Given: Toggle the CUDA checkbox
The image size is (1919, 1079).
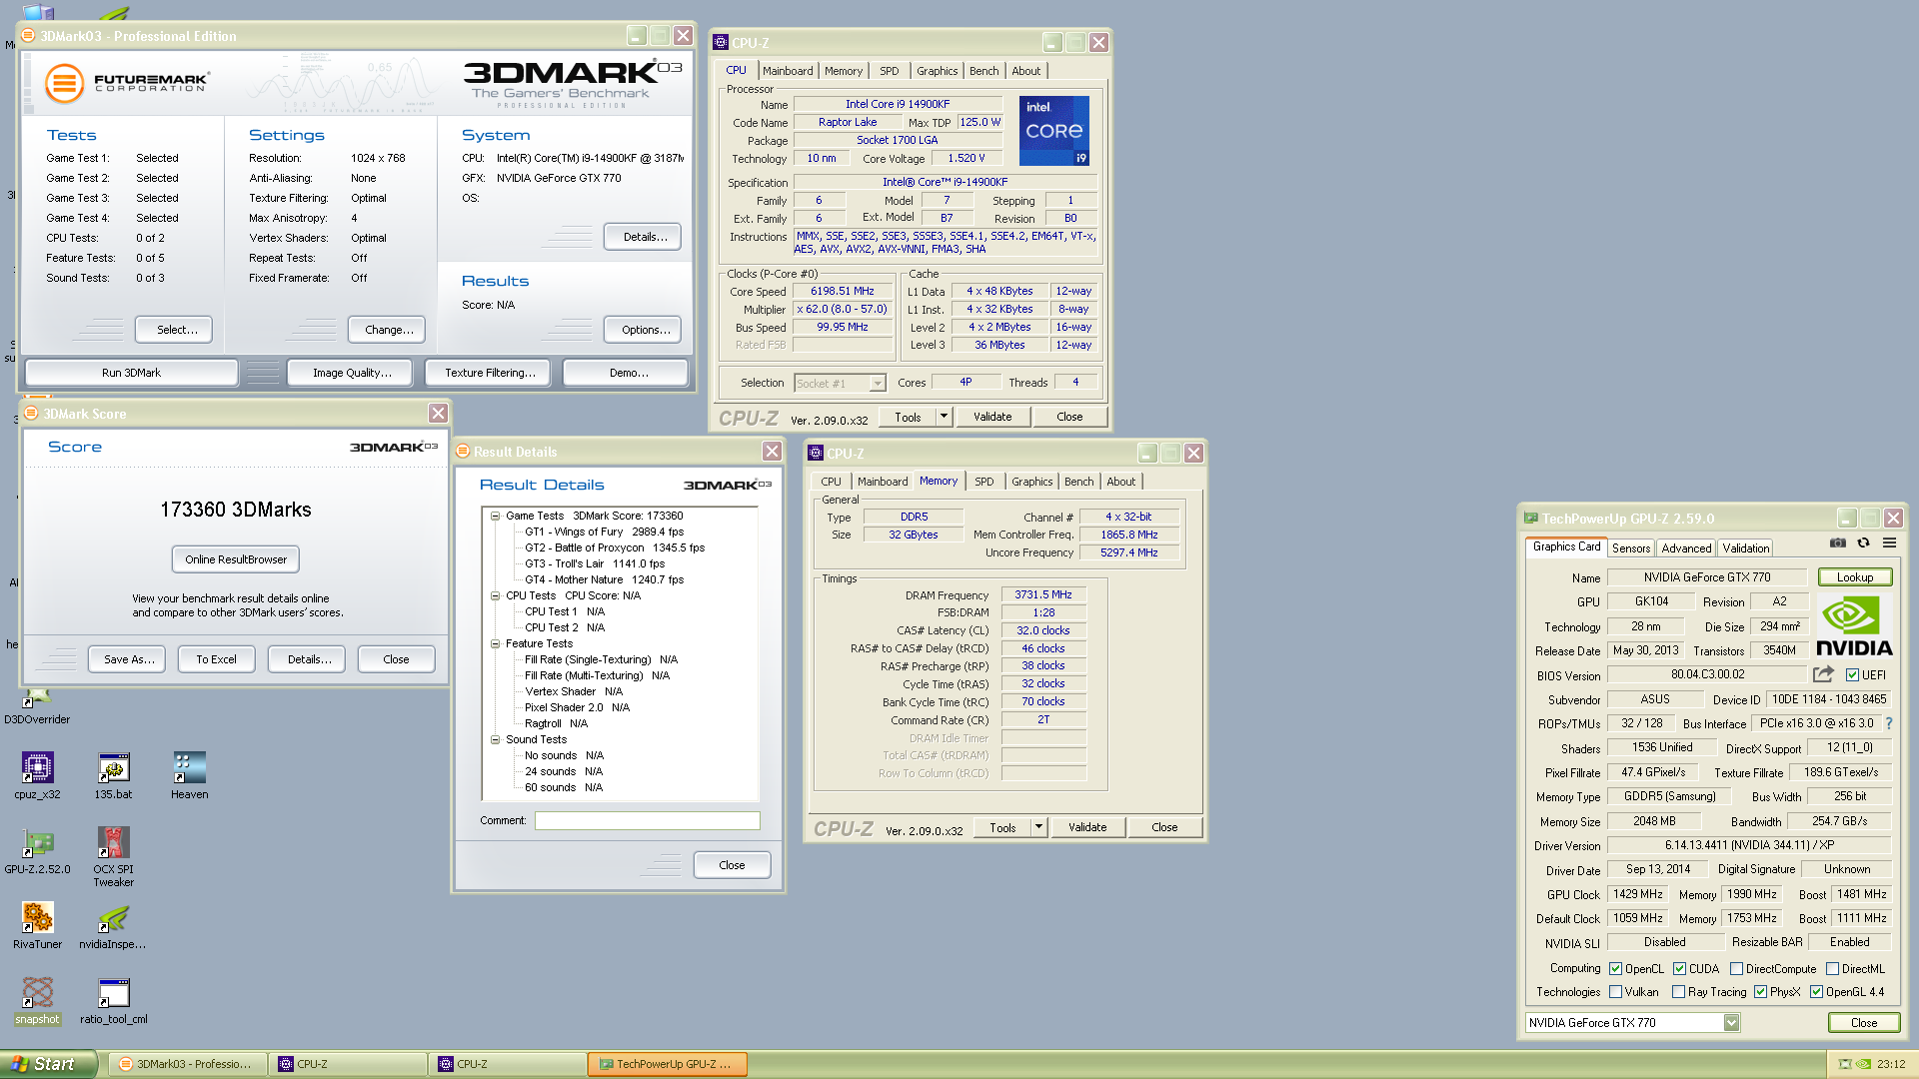Looking at the screenshot, I should pos(1680,969).
